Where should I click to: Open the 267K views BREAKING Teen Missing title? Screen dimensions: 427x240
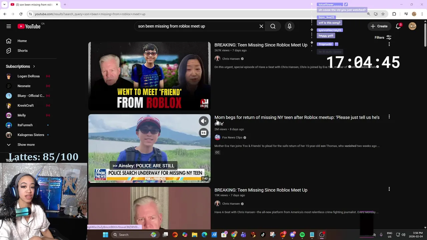[x=261, y=45]
